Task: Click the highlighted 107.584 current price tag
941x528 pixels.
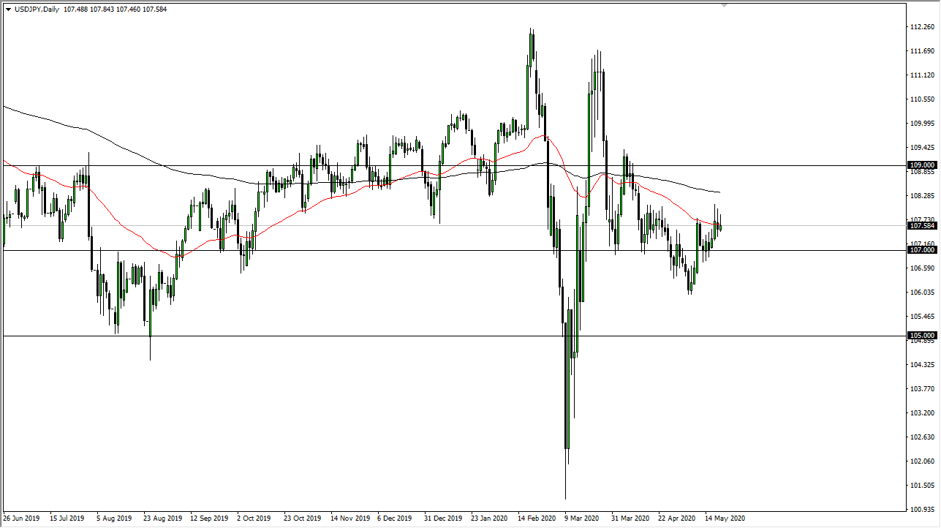Action: click(x=922, y=227)
